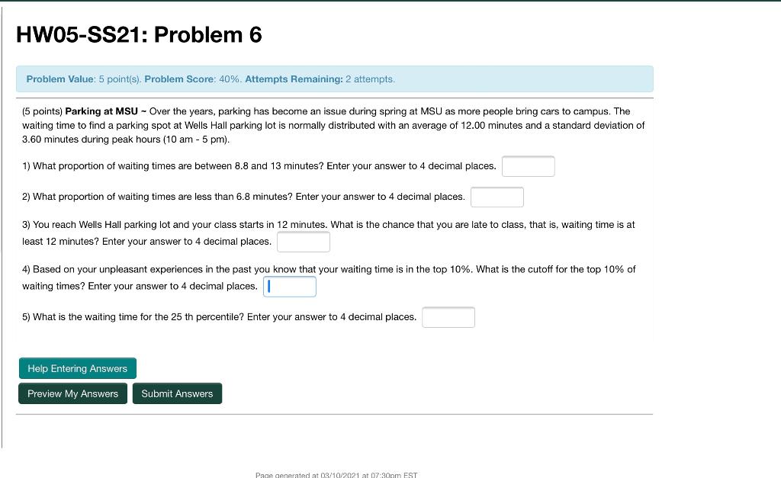The width and height of the screenshot is (781, 478).
Task: Click the answer box for question 4
Action: coord(289,286)
